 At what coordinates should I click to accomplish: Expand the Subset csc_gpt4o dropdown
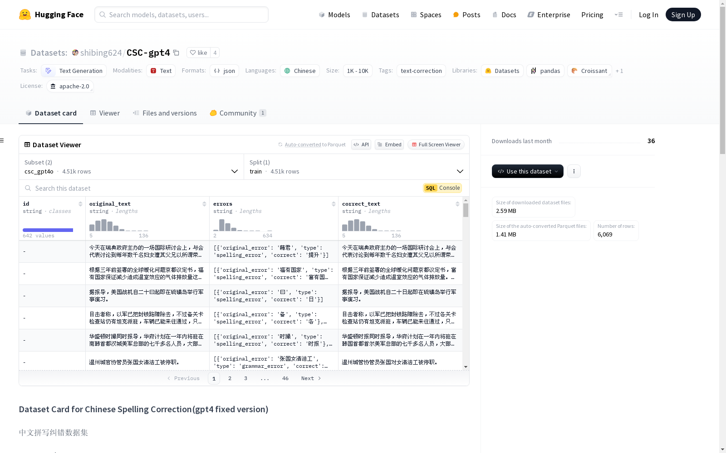[131, 167]
